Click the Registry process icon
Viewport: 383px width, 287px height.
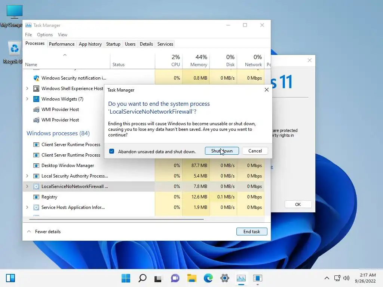[36, 197]
